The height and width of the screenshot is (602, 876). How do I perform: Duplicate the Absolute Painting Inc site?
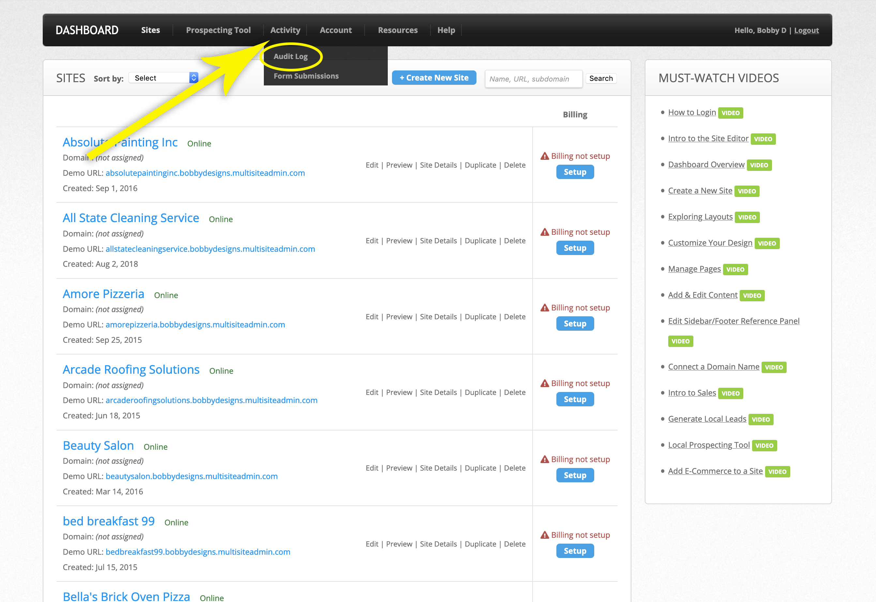tap(480, 165)
